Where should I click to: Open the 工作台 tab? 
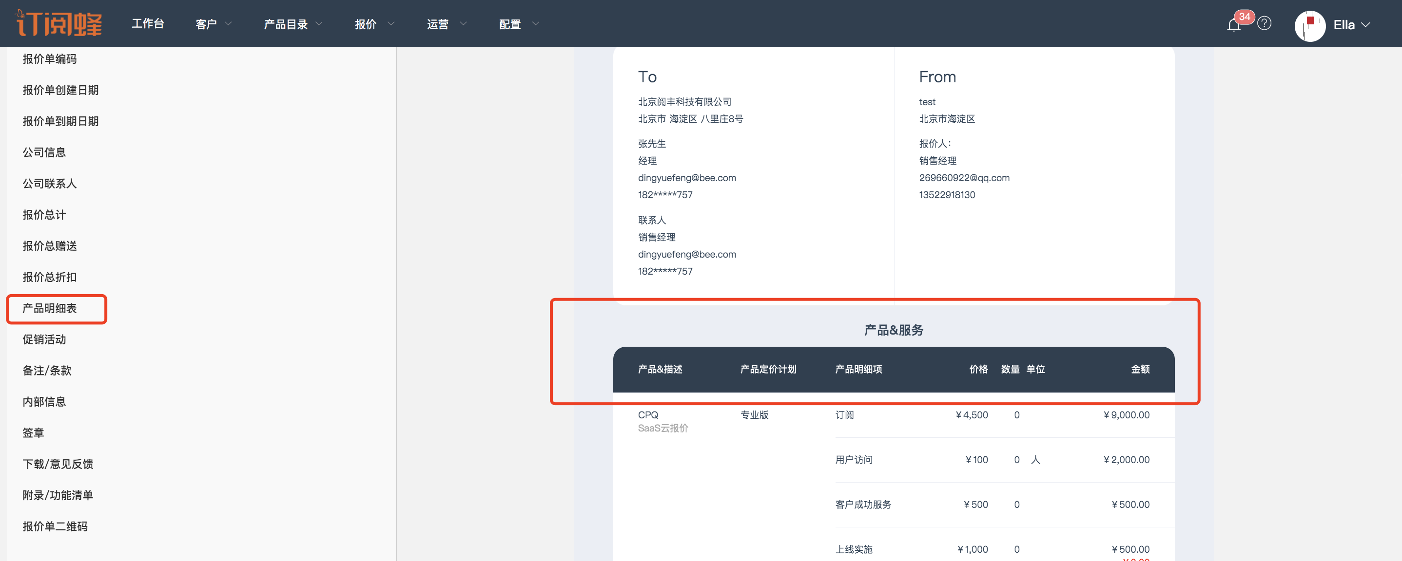coord(148,23)
